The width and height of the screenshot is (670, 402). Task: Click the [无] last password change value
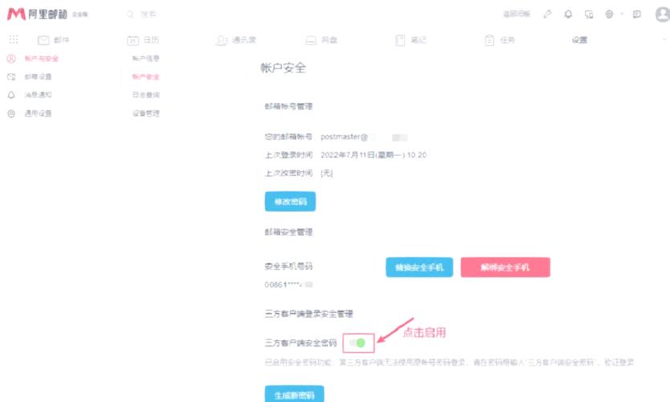pyautogui.click(x=326, y=173)
